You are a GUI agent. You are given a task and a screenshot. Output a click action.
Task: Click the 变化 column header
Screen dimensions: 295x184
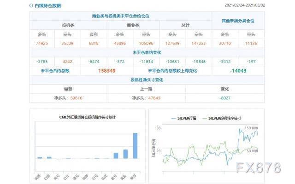coord(225,89)
